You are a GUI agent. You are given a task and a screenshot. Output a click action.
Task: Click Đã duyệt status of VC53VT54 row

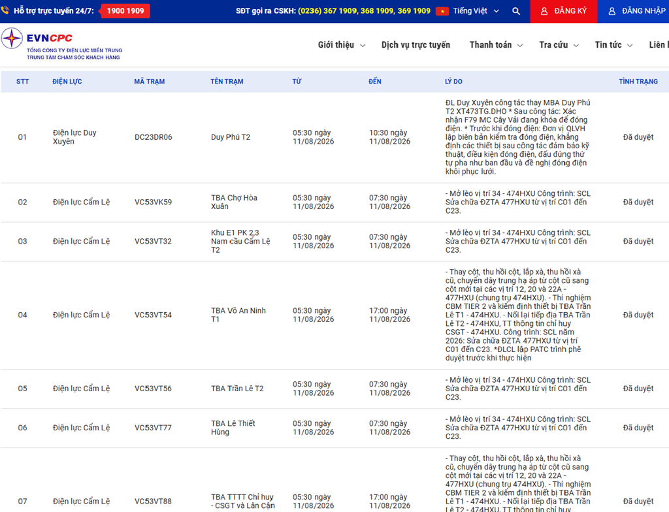click(638, 315)
